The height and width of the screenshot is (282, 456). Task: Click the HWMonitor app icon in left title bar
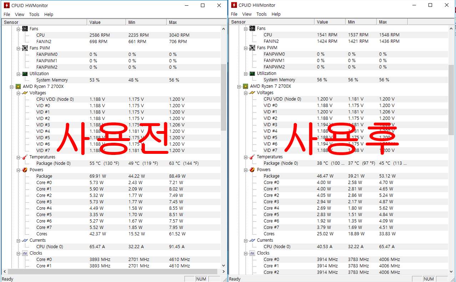coord(6,5)
